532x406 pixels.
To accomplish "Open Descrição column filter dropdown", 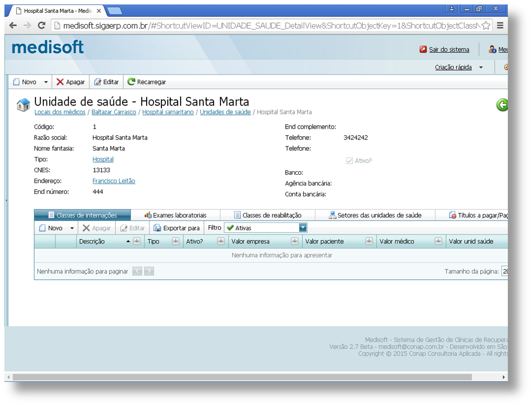I will 137,241.
